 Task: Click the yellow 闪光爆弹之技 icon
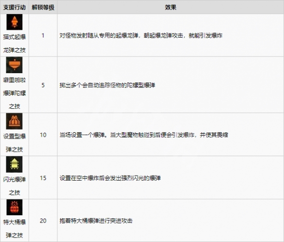point(14,164)
